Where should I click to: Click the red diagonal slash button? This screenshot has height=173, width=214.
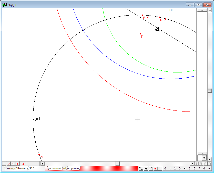(9, 164)
